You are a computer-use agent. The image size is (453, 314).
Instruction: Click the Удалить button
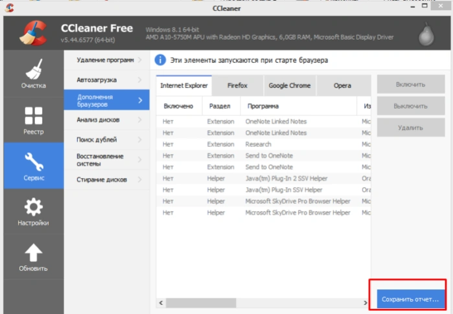pos(410,128)
